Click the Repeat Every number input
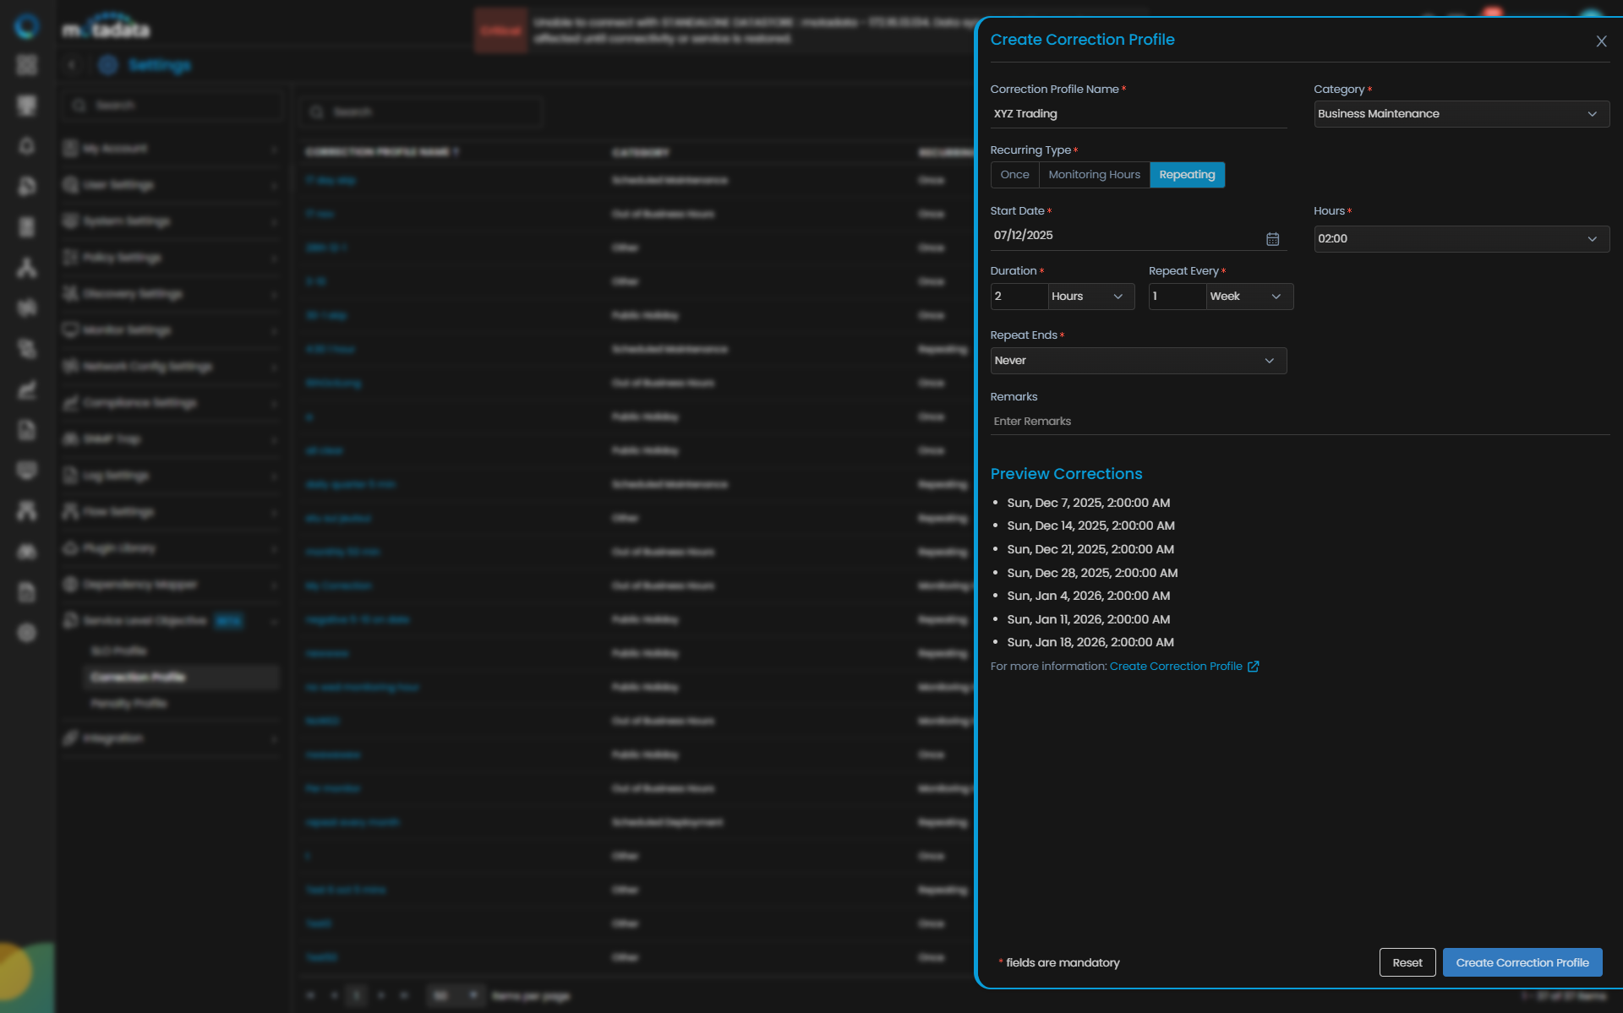 [x=1176, y=297]
